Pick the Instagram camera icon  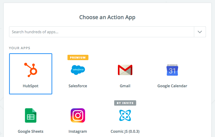[x=78, y=115]
